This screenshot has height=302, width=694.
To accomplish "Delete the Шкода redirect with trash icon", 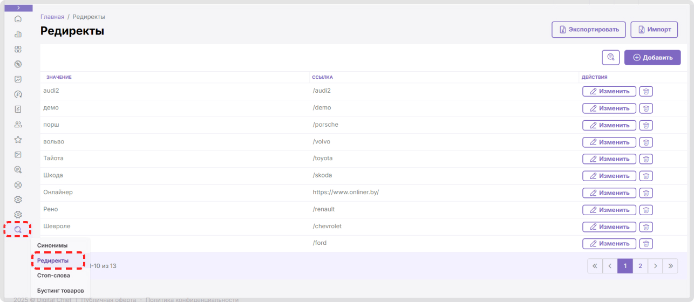I will (646, 176).
